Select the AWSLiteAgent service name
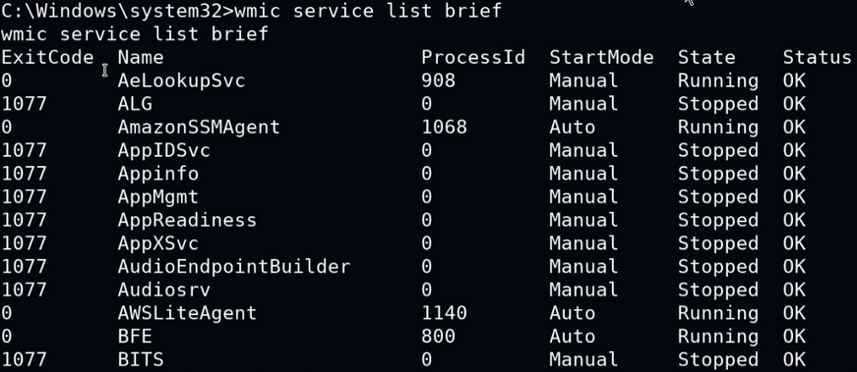The height and width of the screenshot is (372, 857). 187,313
